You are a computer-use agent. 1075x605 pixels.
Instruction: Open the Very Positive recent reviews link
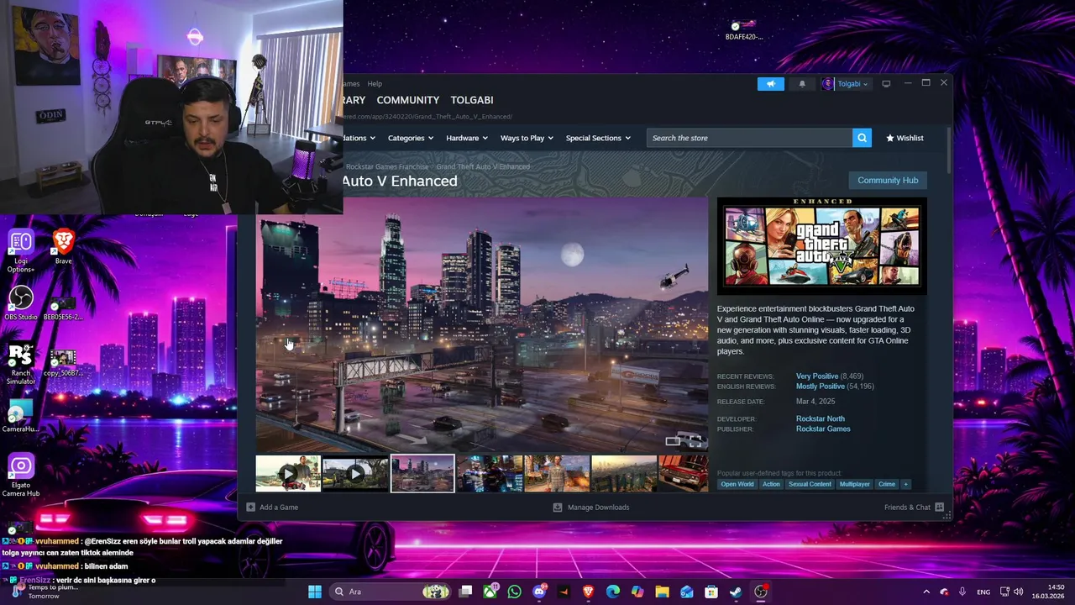[817, 376]
